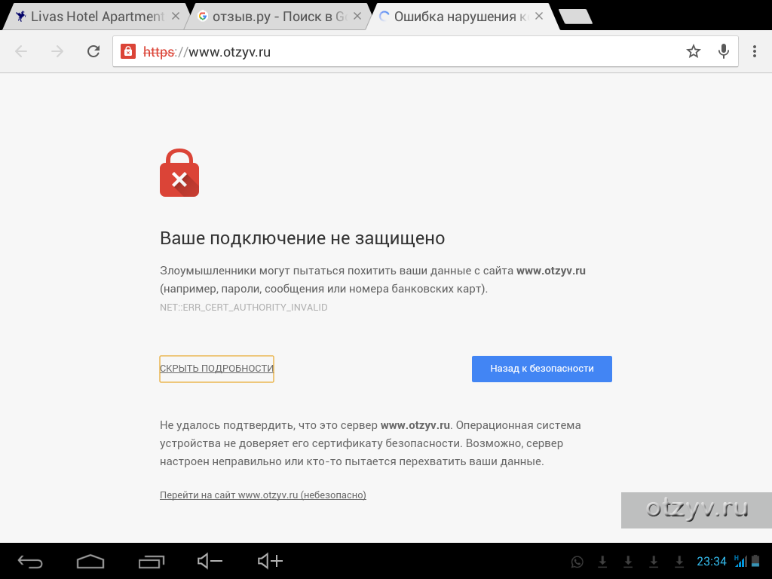This screenshot has width=772, height=579.
Task: Switch to the отзыв.ру Google search tab
Action: tap(274, 17)
